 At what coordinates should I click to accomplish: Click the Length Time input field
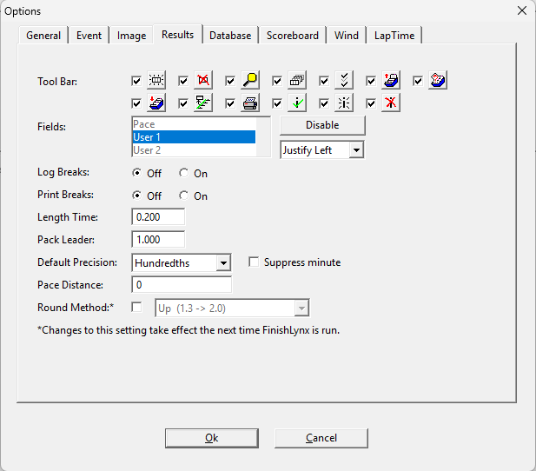click(158, 217)
